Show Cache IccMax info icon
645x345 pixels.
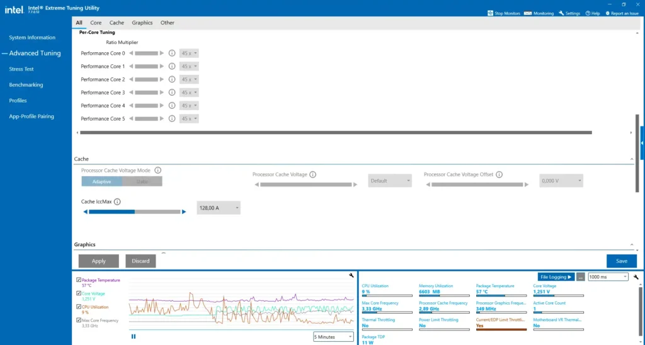click(117, 201)
